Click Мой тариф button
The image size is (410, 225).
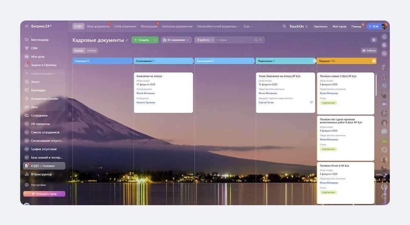(339, 26)
